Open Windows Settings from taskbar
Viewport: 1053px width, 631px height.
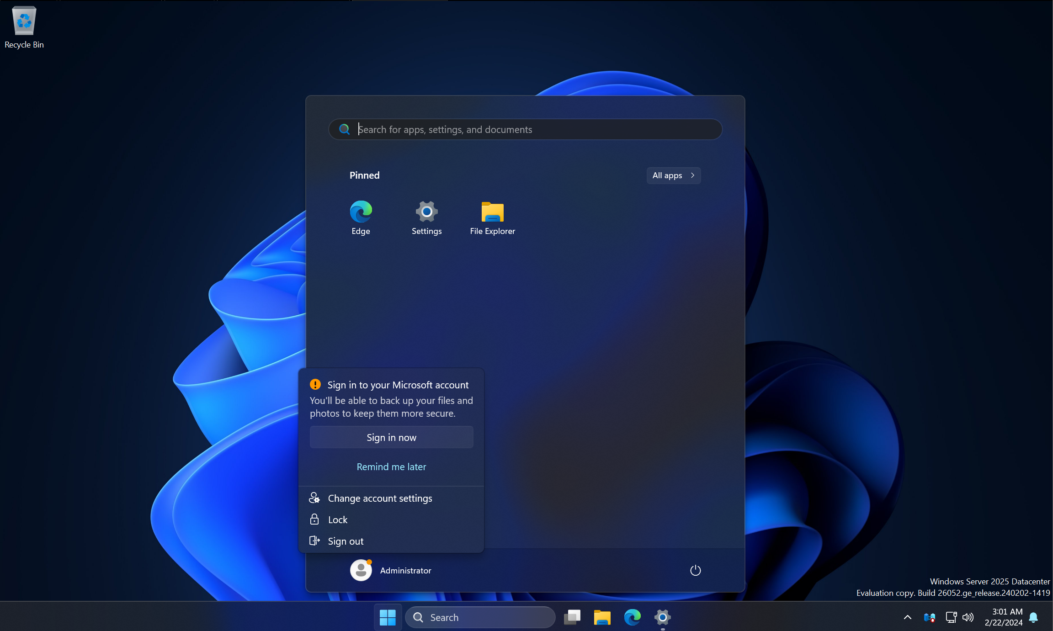click(662, 617)
